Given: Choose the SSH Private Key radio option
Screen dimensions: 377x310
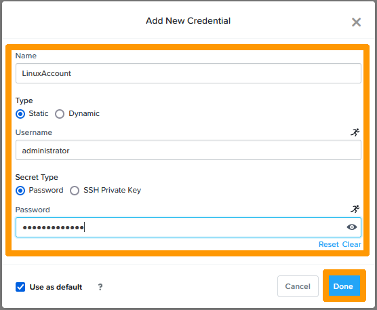Looking at the screenshot, I should pyautogui.click(x=75, y=191).
